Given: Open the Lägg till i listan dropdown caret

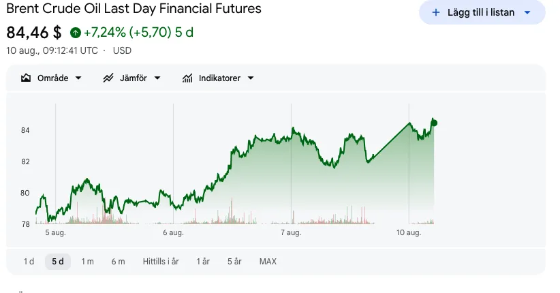Looking at the screenshot, I should pos(527,12).
